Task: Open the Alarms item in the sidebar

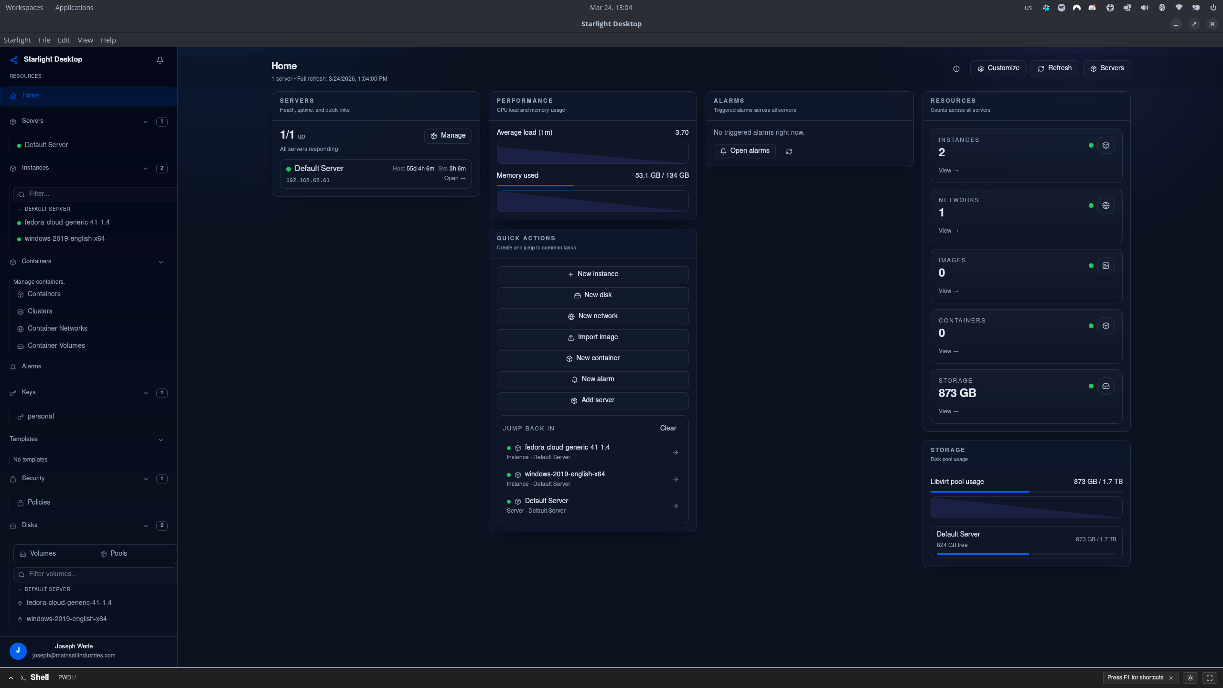Action: click(x=32, y=367)
